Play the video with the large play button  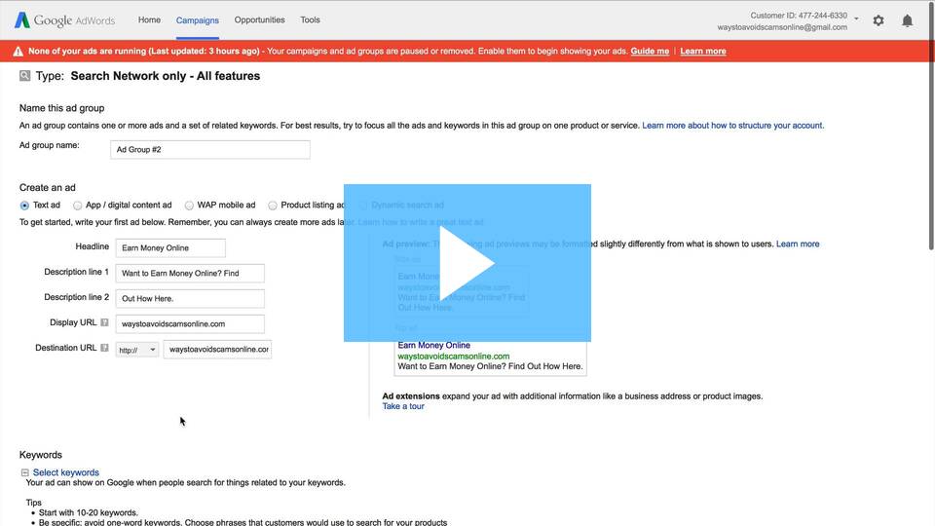[467, 263]
